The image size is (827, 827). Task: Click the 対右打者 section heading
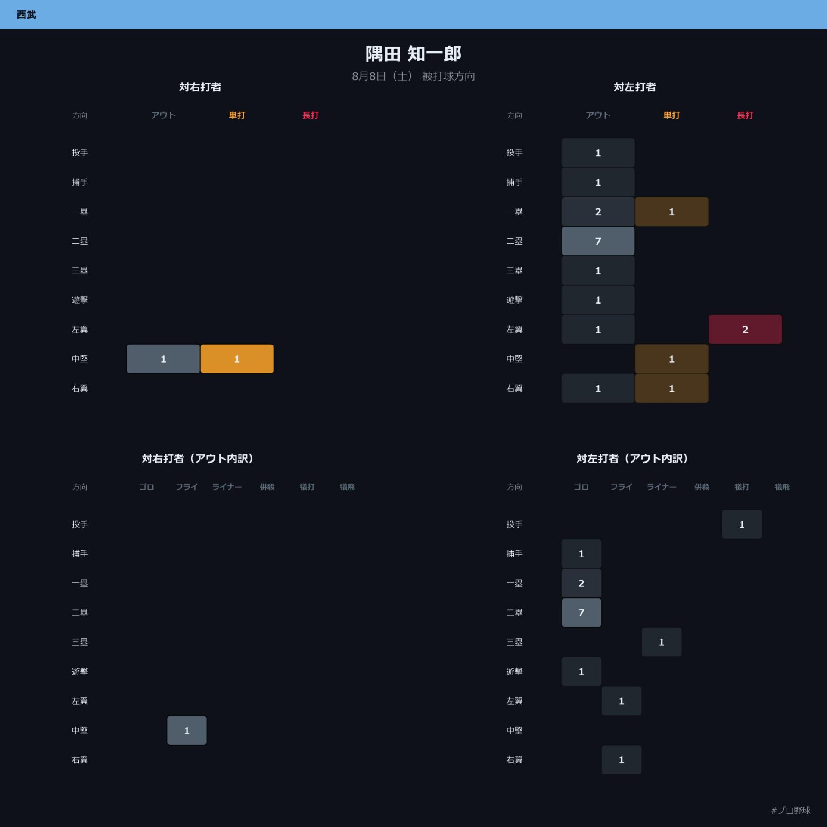200,87
